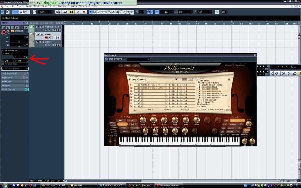Open the MPU-401 output routing dropdown
Image resolution: width=301 pixels, height=188 pixels.
(15, 54)
